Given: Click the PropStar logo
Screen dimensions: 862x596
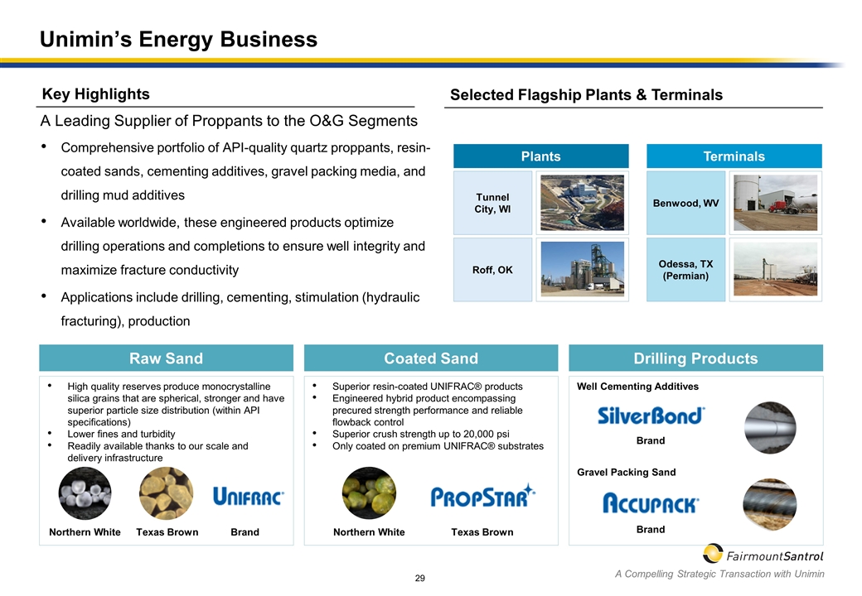Looking at the screenshot, I should point(482,496).
